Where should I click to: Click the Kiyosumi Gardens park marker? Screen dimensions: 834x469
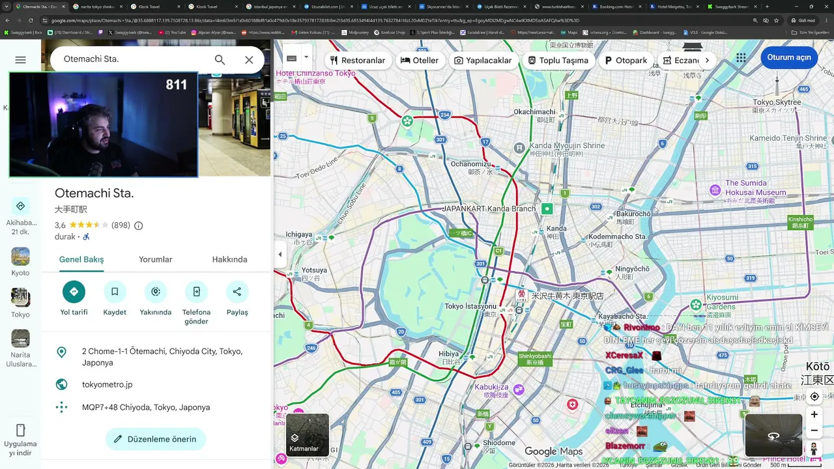point(696,304)
